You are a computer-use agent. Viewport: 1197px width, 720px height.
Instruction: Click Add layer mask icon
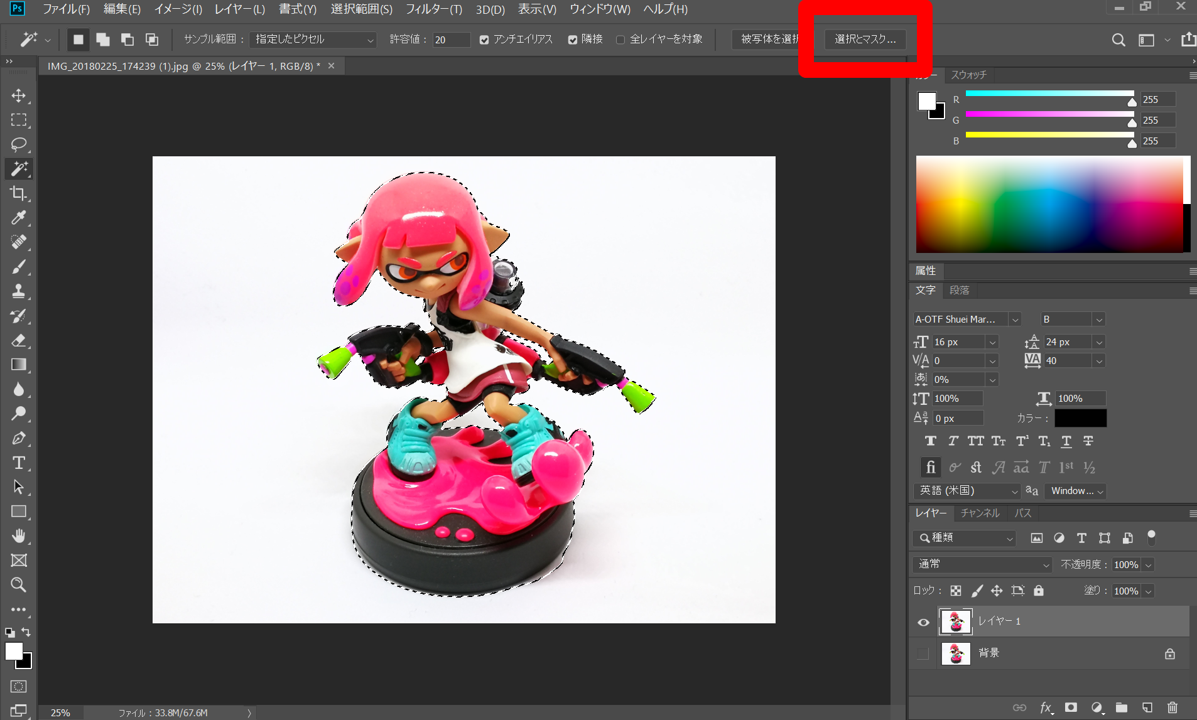pos(1071,707)
